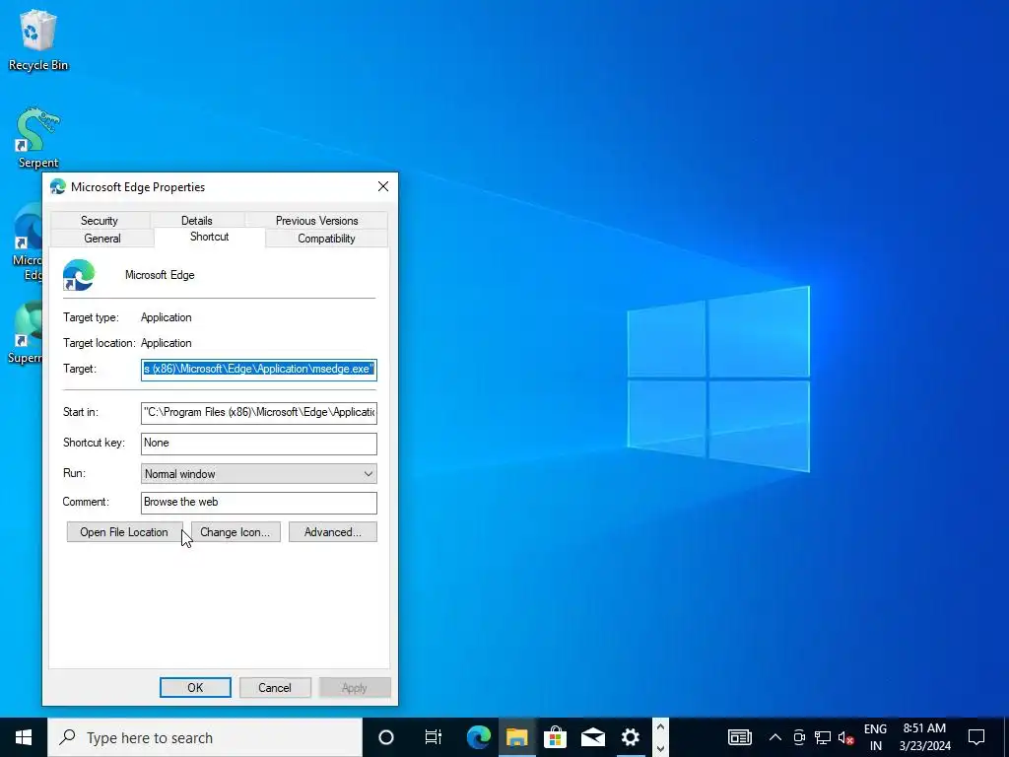Open File Explorer from the taskbar

(516, 737)
